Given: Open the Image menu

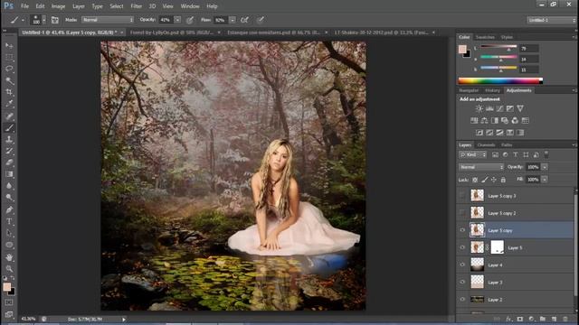Looking at the screenshot, I should 58,6.
